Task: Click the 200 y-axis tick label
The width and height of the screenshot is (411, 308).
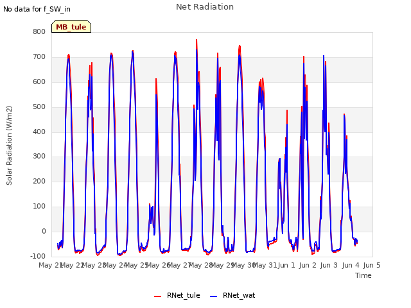Action: (x=39, y=181)
